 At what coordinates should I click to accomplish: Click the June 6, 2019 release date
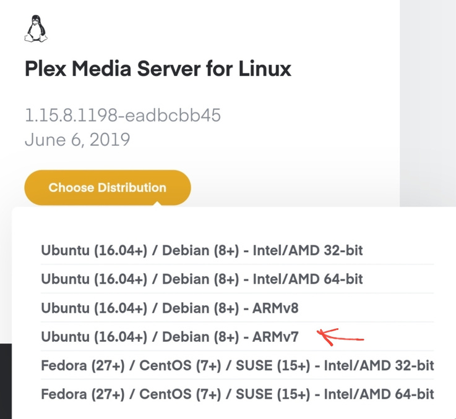pyautogui.click(x=77, y=139)
